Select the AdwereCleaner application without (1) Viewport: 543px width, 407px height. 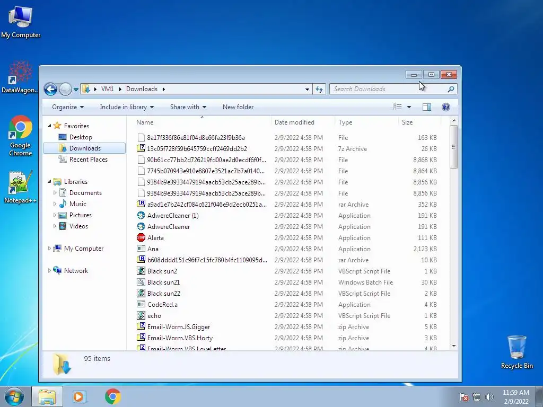coord(168,227)
